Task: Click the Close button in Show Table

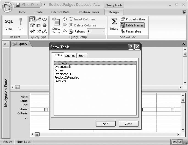Action: (x=129, y=124)
